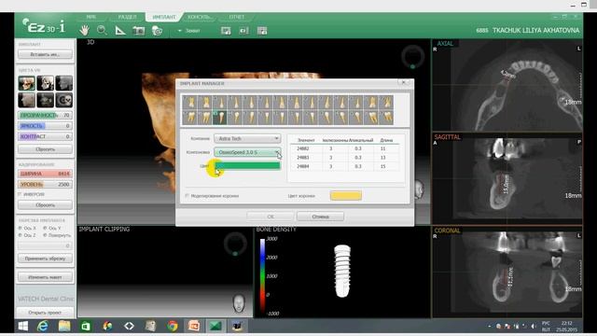Switch to the КОНСУЛЬ.. tab
The image size is (597, 336).
199,17
